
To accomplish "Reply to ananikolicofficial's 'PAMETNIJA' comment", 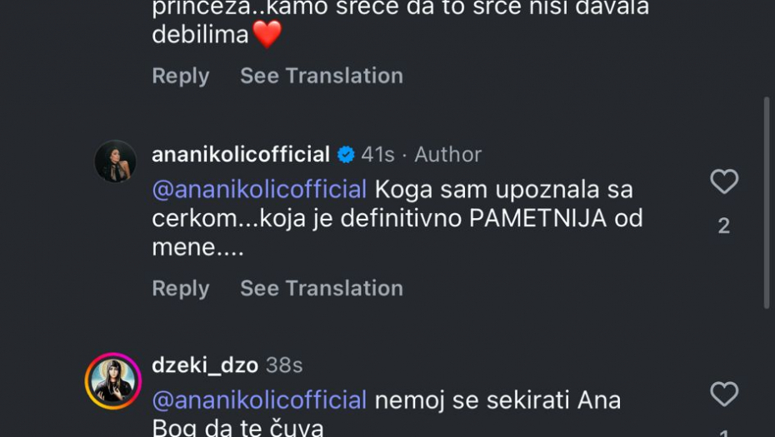I will [x=180, y=288].
